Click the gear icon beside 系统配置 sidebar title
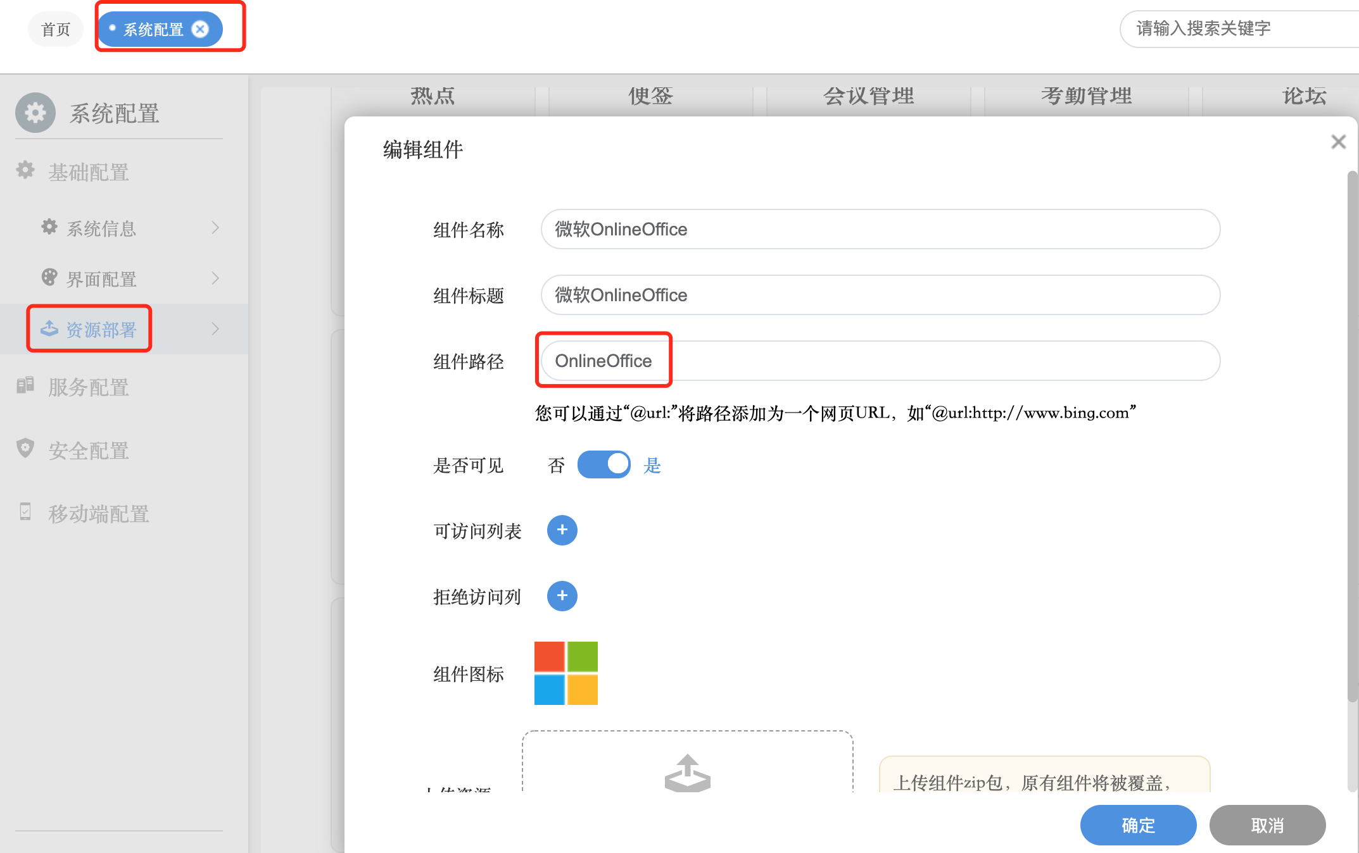Viewport: 1359px width, 853px height. 35,113
